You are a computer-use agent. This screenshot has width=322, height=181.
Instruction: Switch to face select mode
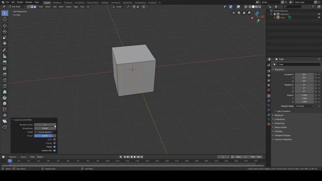(x=35, y=7)
